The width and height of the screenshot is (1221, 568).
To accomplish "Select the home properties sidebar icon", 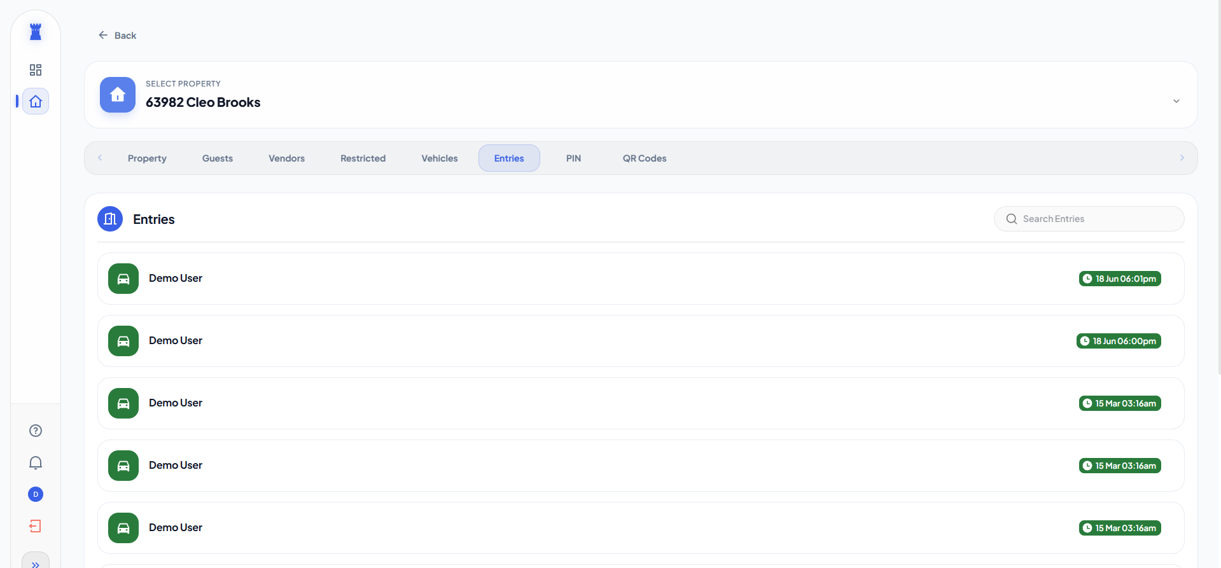I will coord(36,101).
